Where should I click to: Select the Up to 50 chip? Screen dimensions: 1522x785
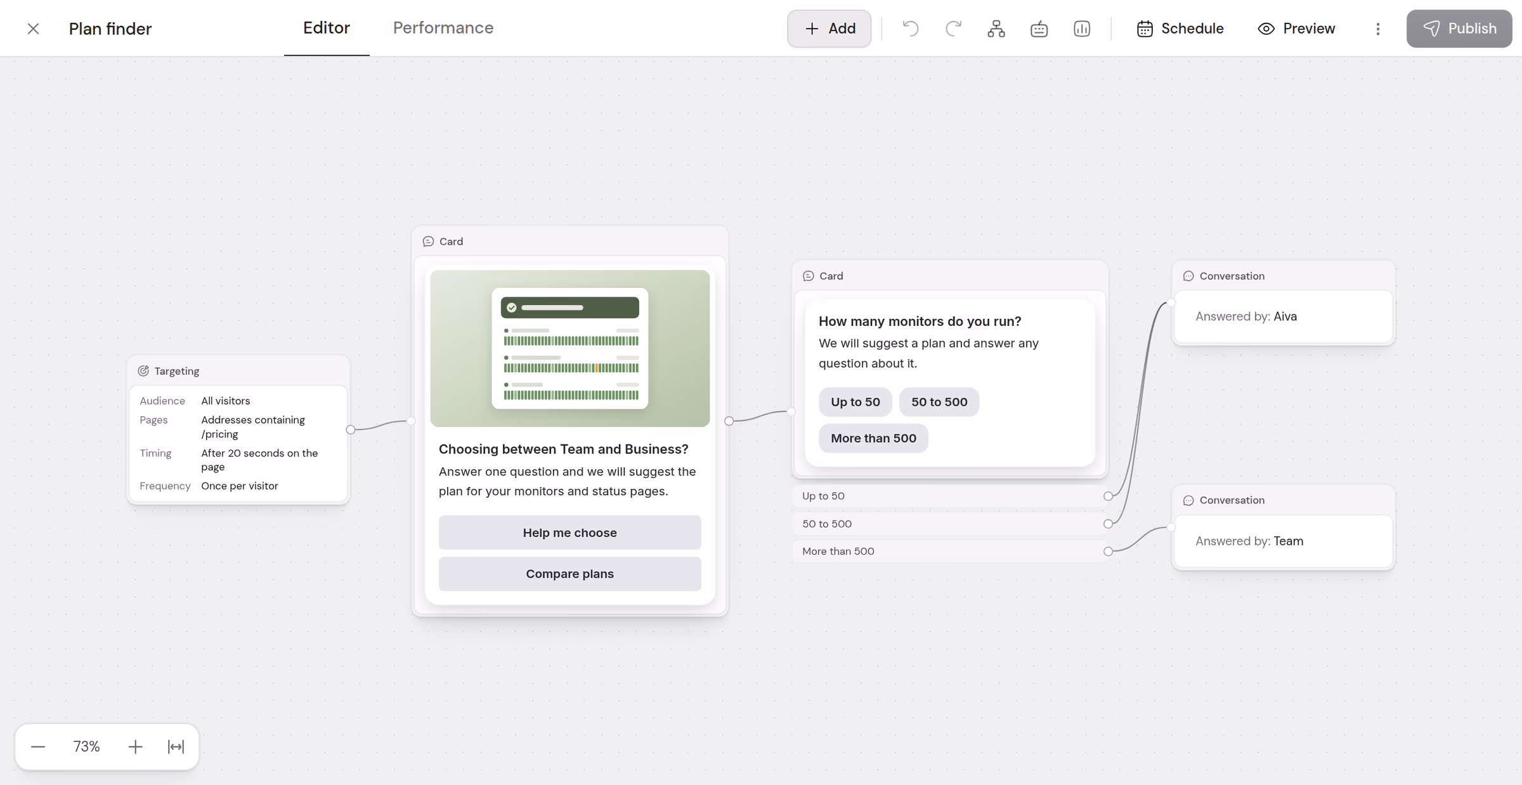click(x=855, y=402)
